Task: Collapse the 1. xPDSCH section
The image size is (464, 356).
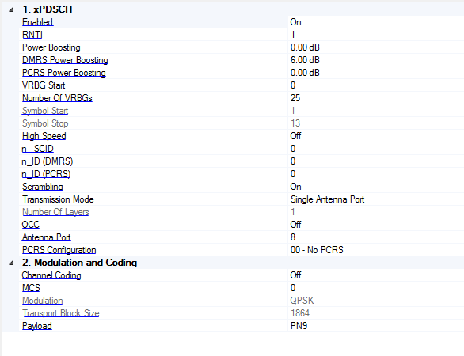Action: coord(11,9)
